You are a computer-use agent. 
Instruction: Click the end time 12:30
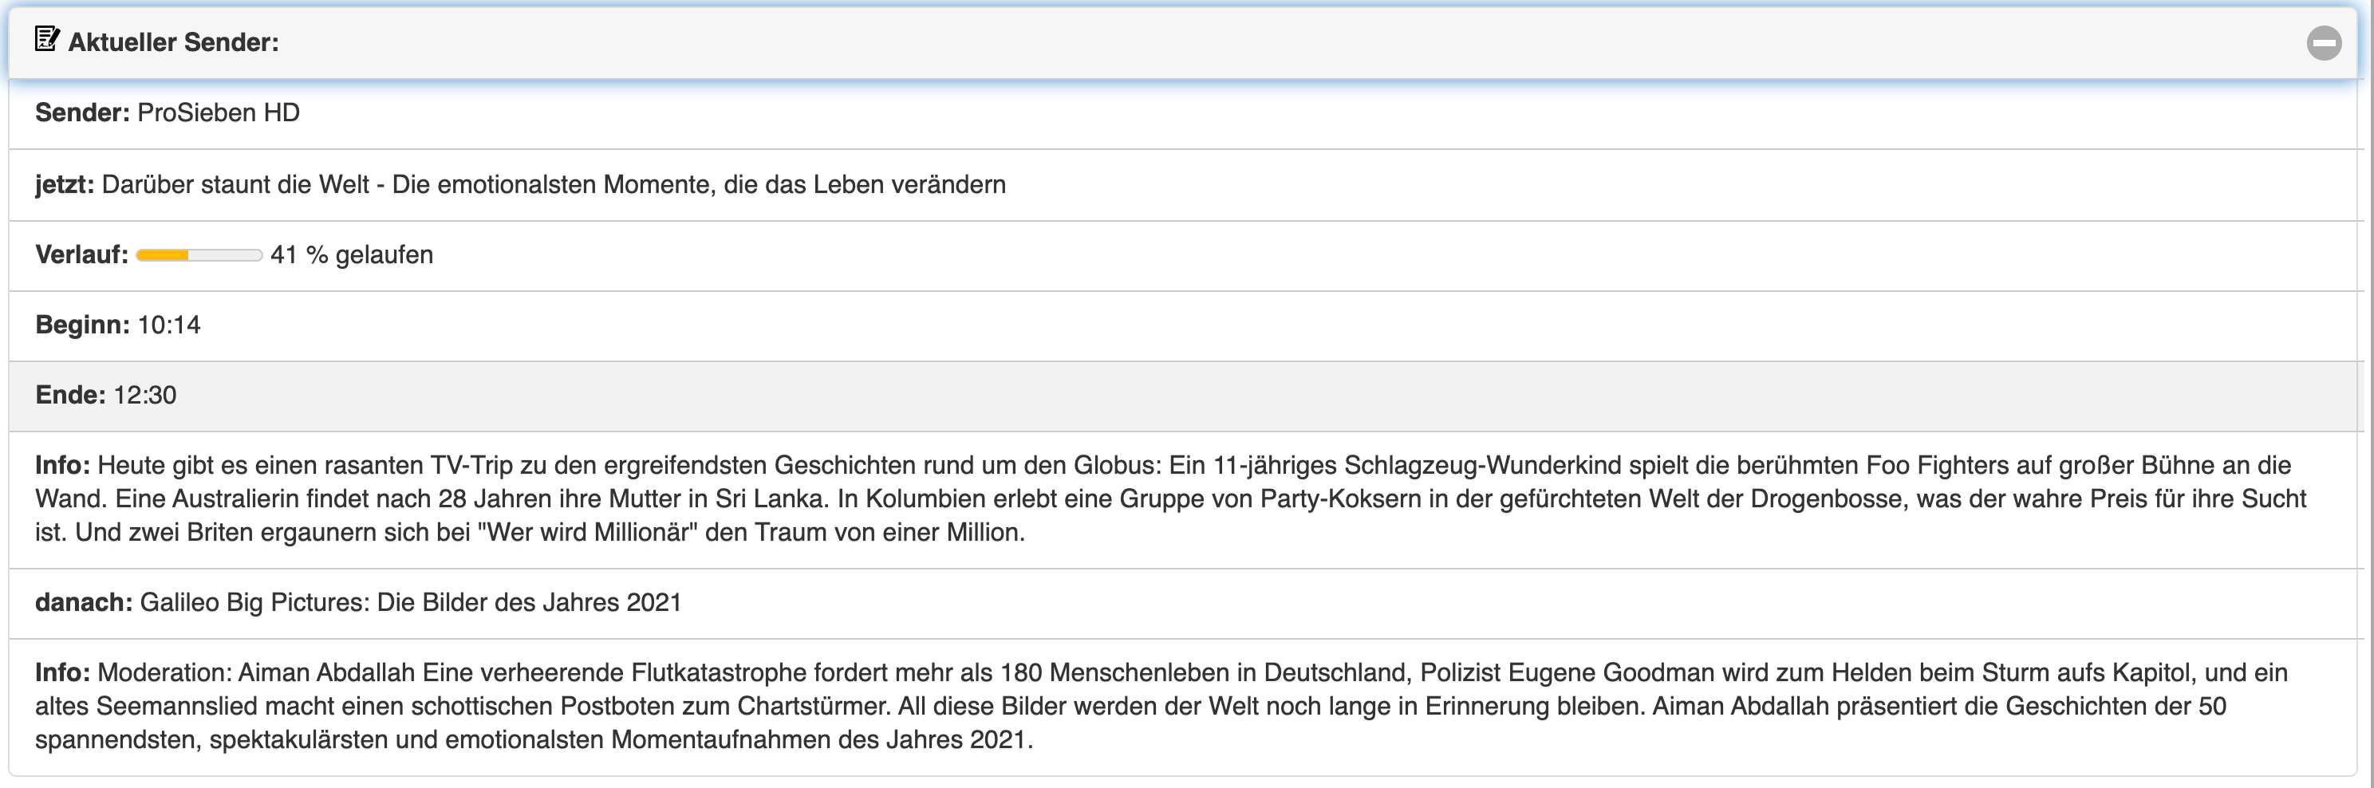click(x=144, y=395)
